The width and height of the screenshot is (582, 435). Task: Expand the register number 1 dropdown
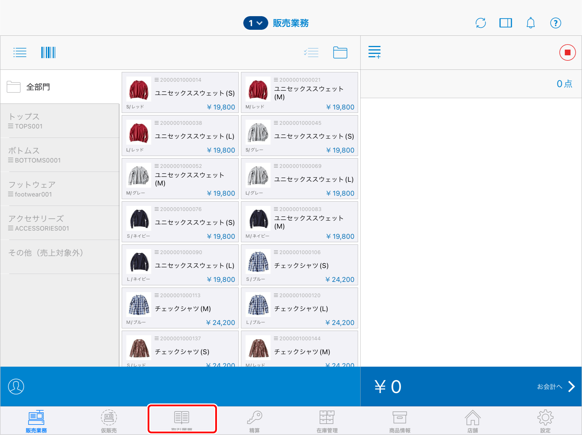255,23
